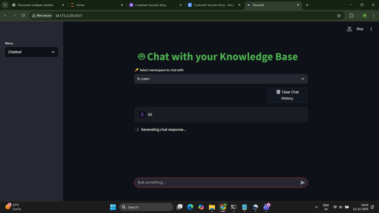Open the browser Extensions puzzle icon
Viewport: 379px width, 213px height.
point(352,16)
